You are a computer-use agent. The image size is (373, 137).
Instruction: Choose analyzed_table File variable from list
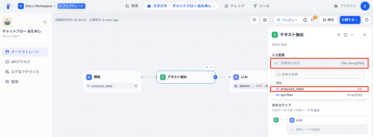pyautogui.click(x=320, y=89)
